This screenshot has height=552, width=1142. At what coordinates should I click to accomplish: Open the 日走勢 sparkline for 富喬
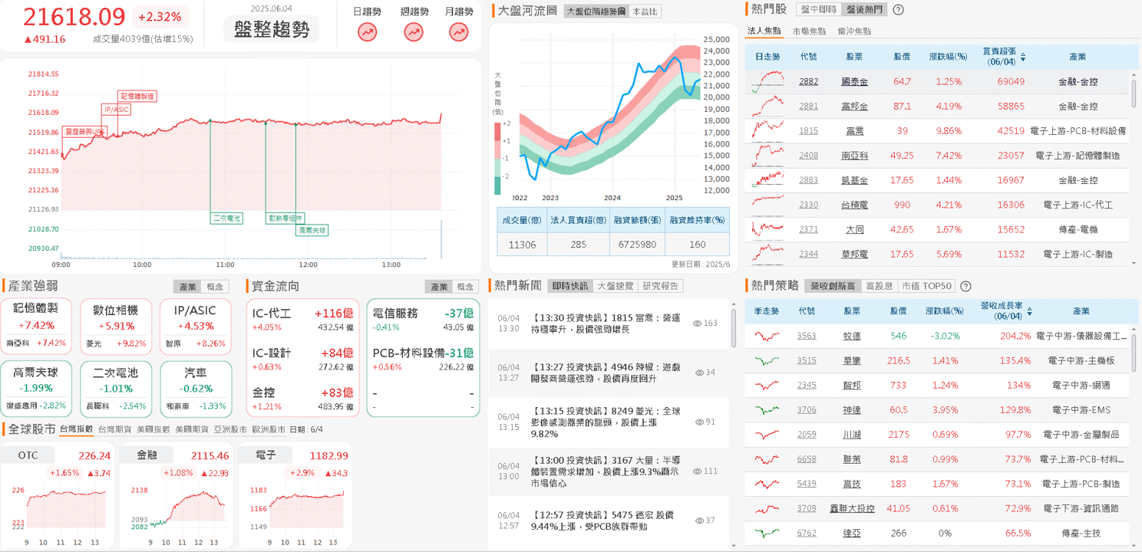[x=767, y=130]
